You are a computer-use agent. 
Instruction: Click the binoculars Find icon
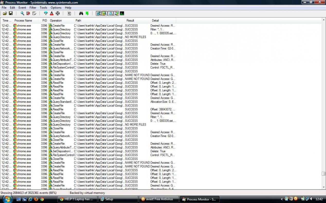point(81,14)
